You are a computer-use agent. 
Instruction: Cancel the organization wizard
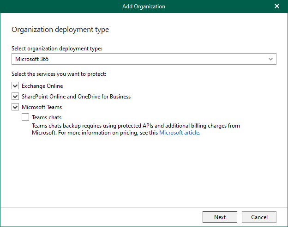click(259, 217)
